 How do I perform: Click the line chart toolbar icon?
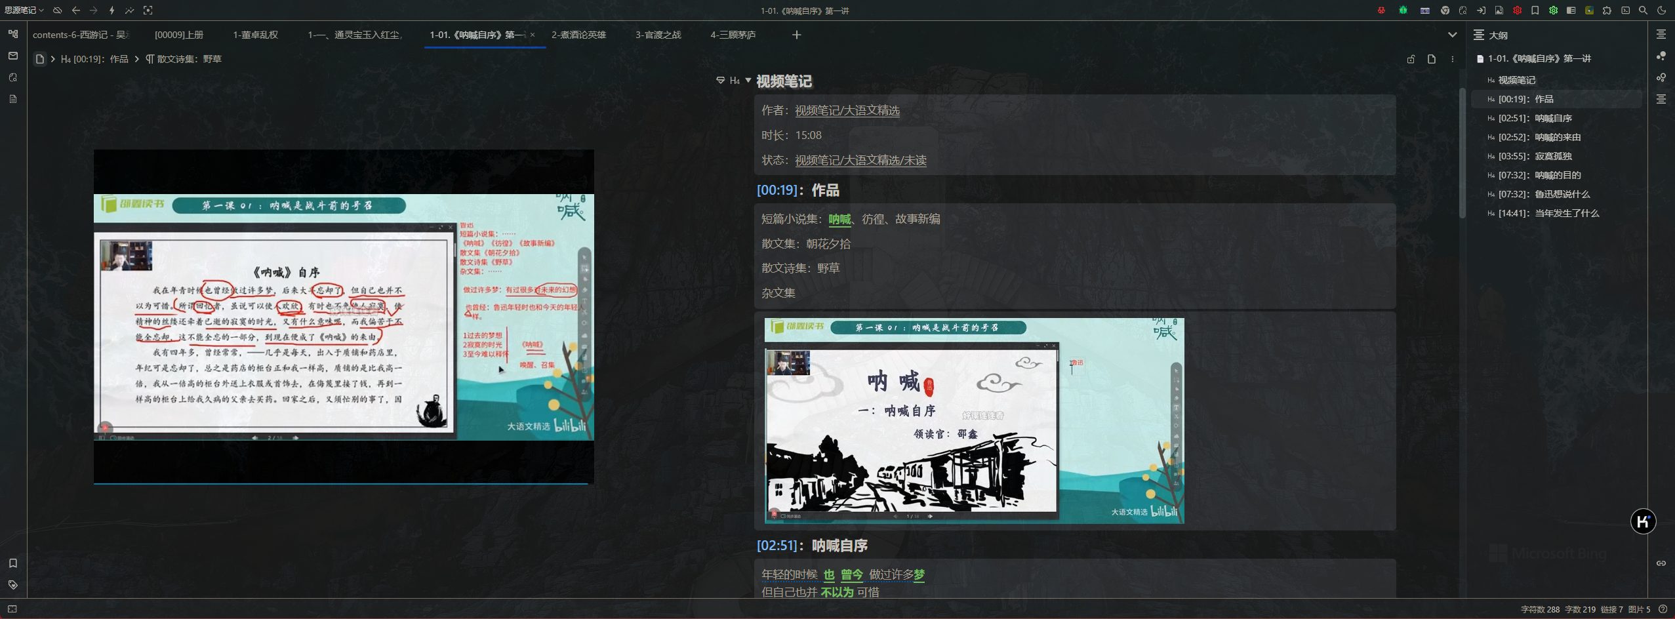[130, 10]
